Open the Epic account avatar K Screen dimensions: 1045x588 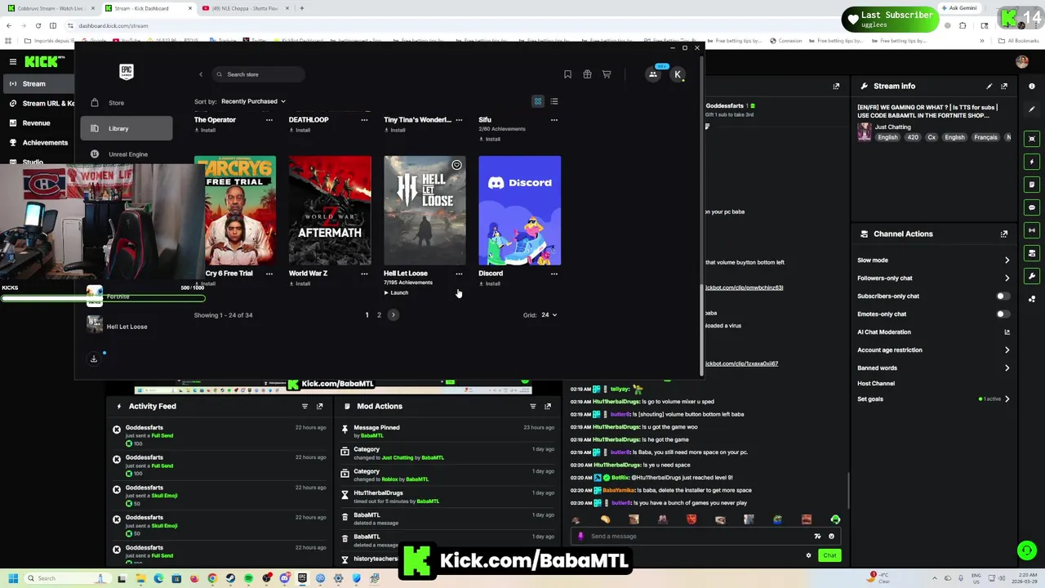[678, 74]
